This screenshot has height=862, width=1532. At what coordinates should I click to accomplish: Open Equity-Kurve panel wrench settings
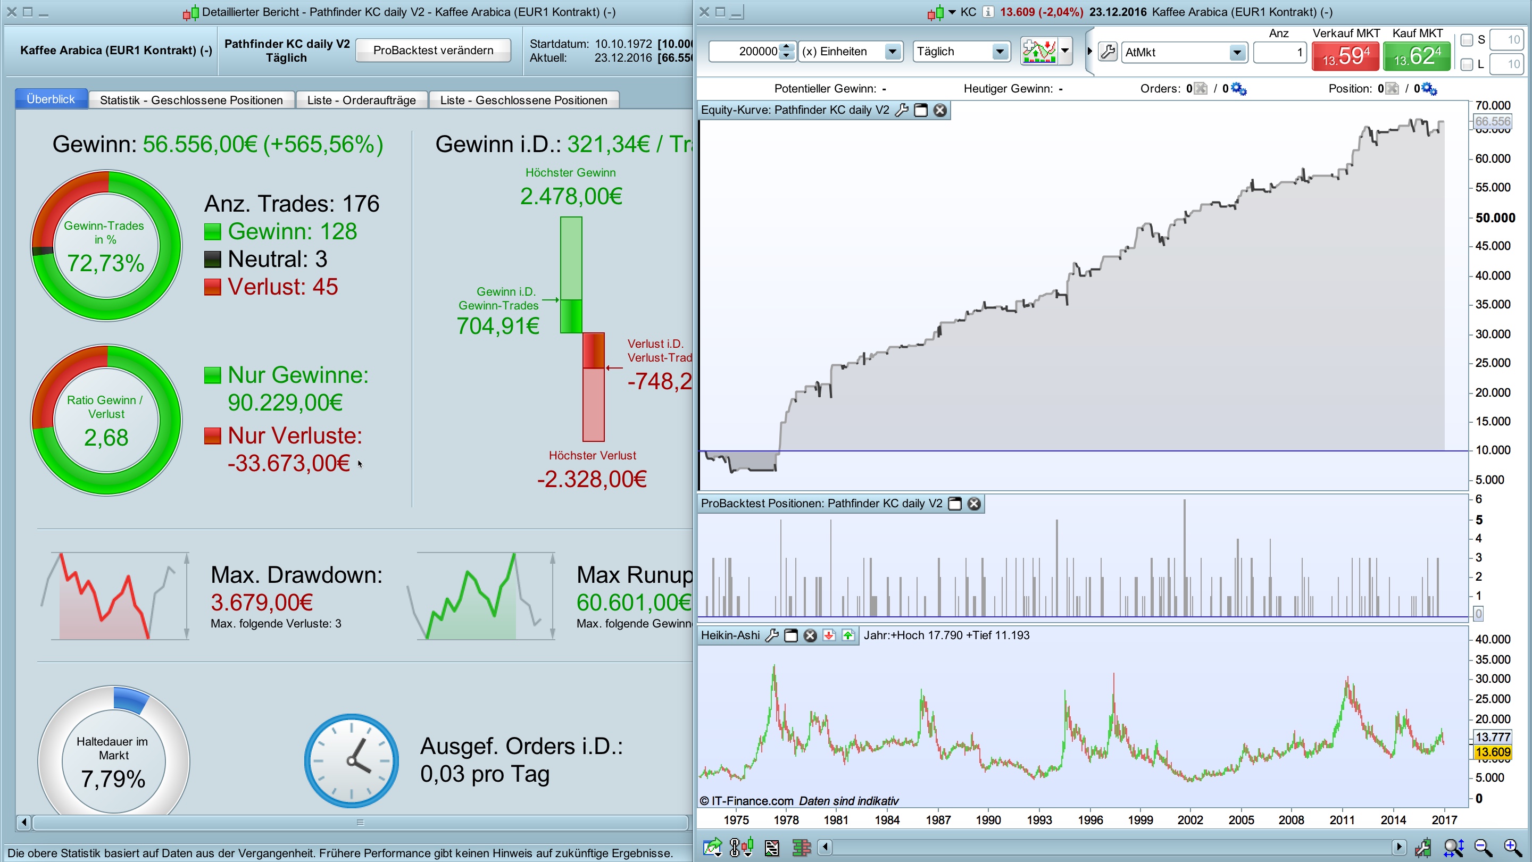[x=902, y=110]
